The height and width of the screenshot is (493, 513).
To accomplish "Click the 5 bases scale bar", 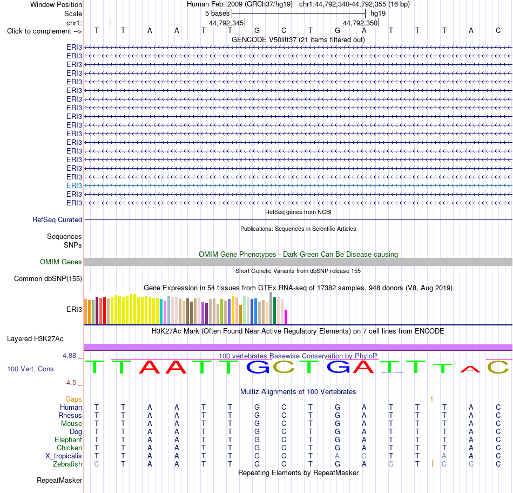I will click(299, 14).
